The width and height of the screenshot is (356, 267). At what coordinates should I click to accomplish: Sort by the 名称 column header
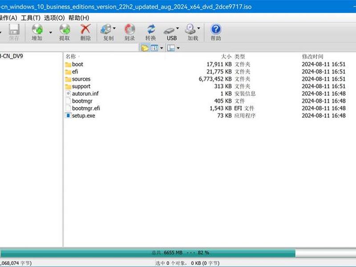click(x=71, y=57)
